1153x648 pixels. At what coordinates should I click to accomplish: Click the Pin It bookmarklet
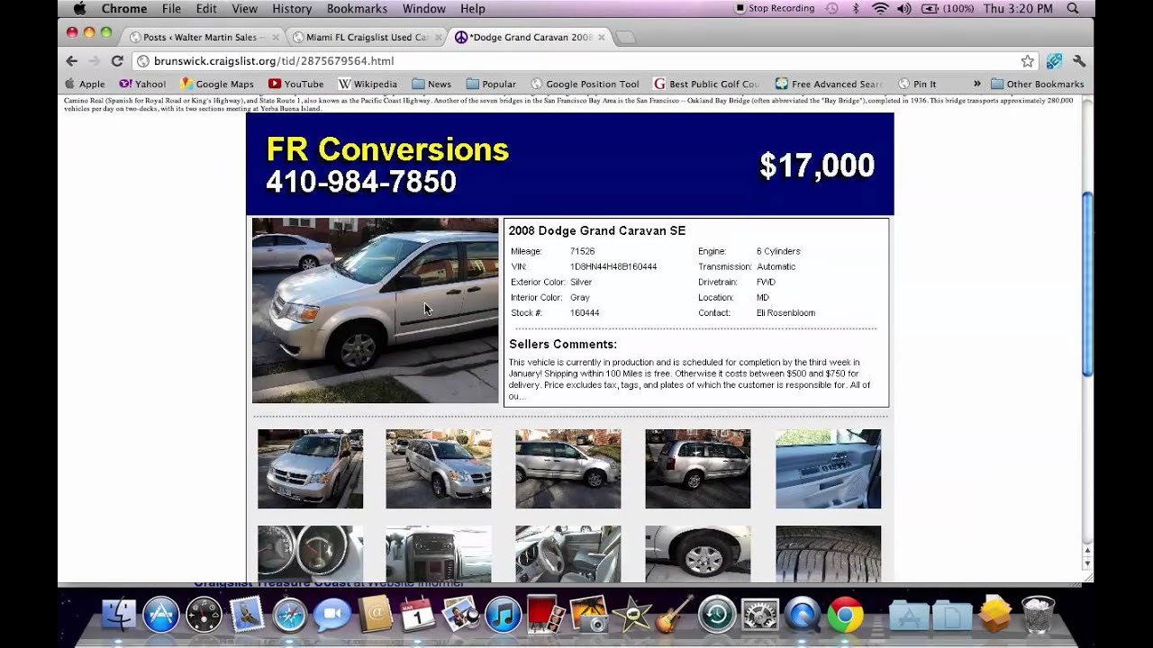[917, 84]
